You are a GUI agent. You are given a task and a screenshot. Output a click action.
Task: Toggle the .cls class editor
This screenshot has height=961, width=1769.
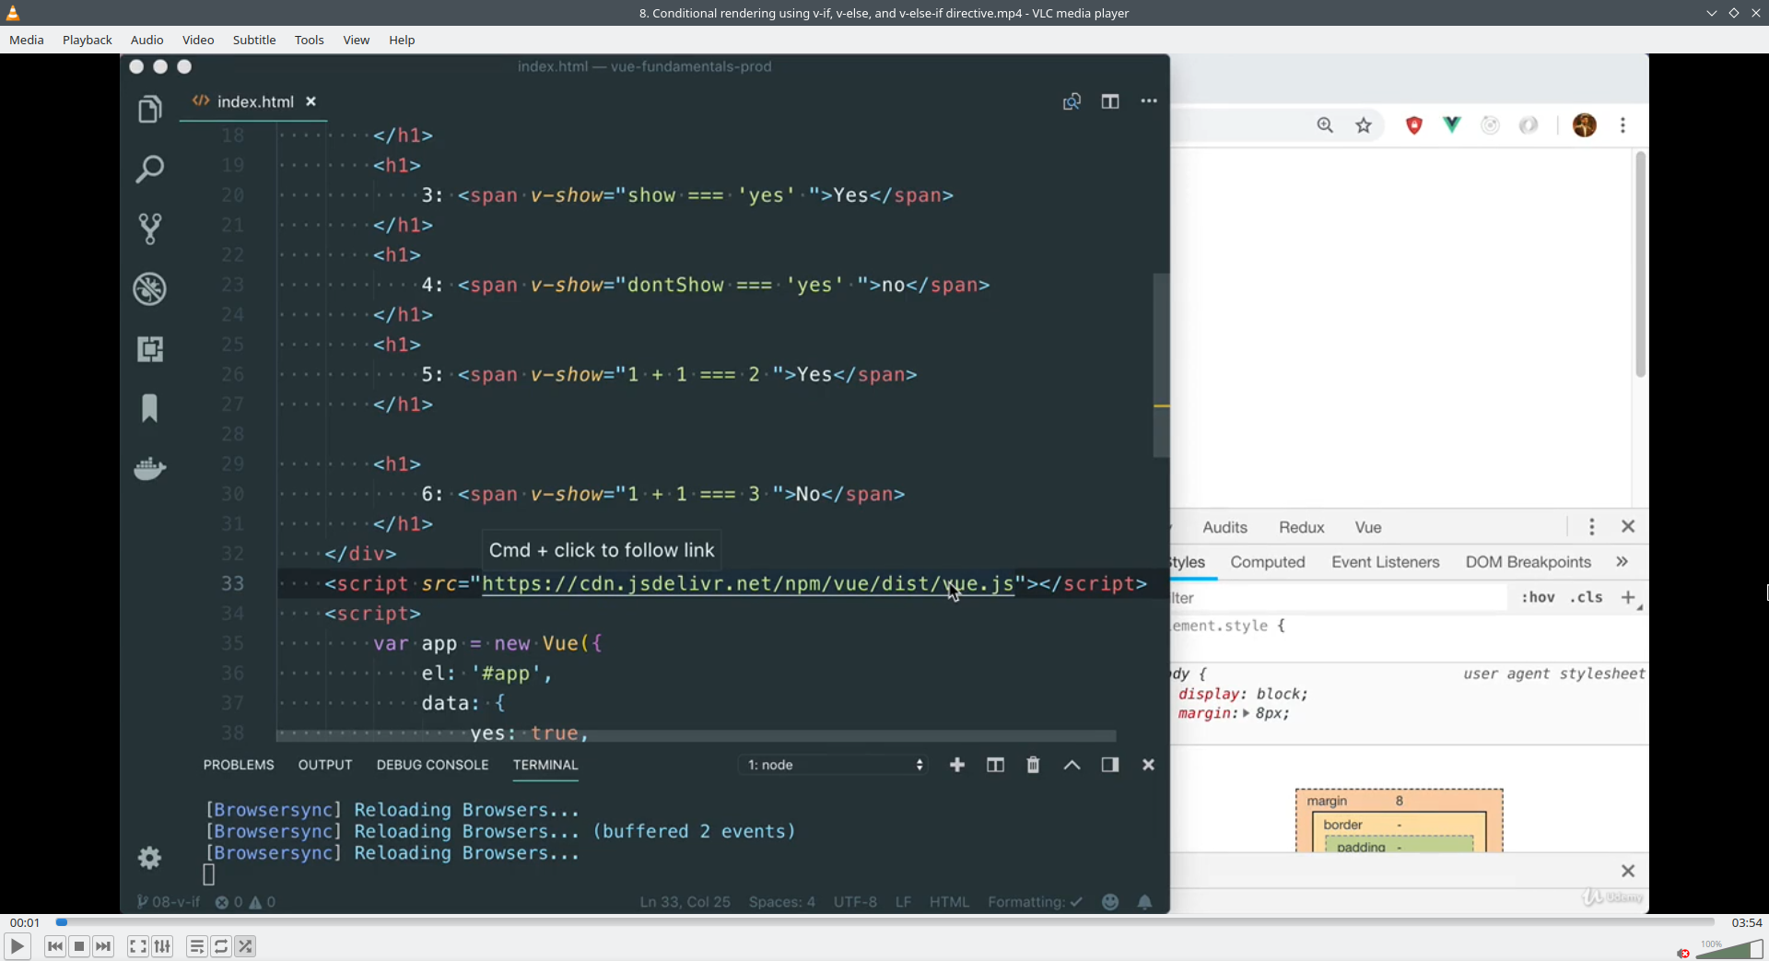click(x=1587, y=597)
